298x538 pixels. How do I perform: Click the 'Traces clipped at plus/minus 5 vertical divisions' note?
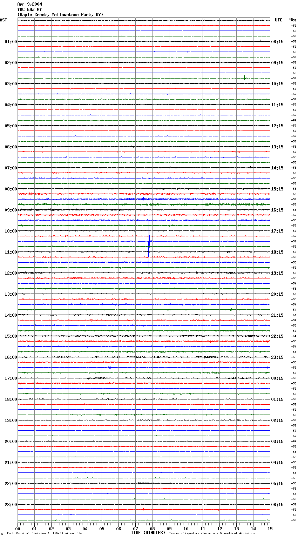(x=212, y=533)
